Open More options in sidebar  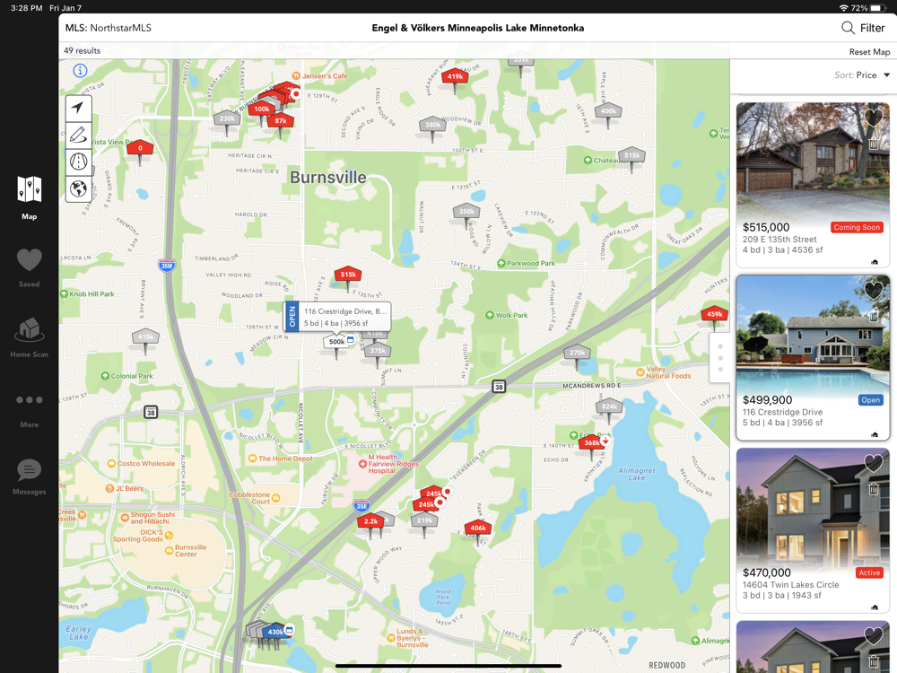tap(30, 411)
